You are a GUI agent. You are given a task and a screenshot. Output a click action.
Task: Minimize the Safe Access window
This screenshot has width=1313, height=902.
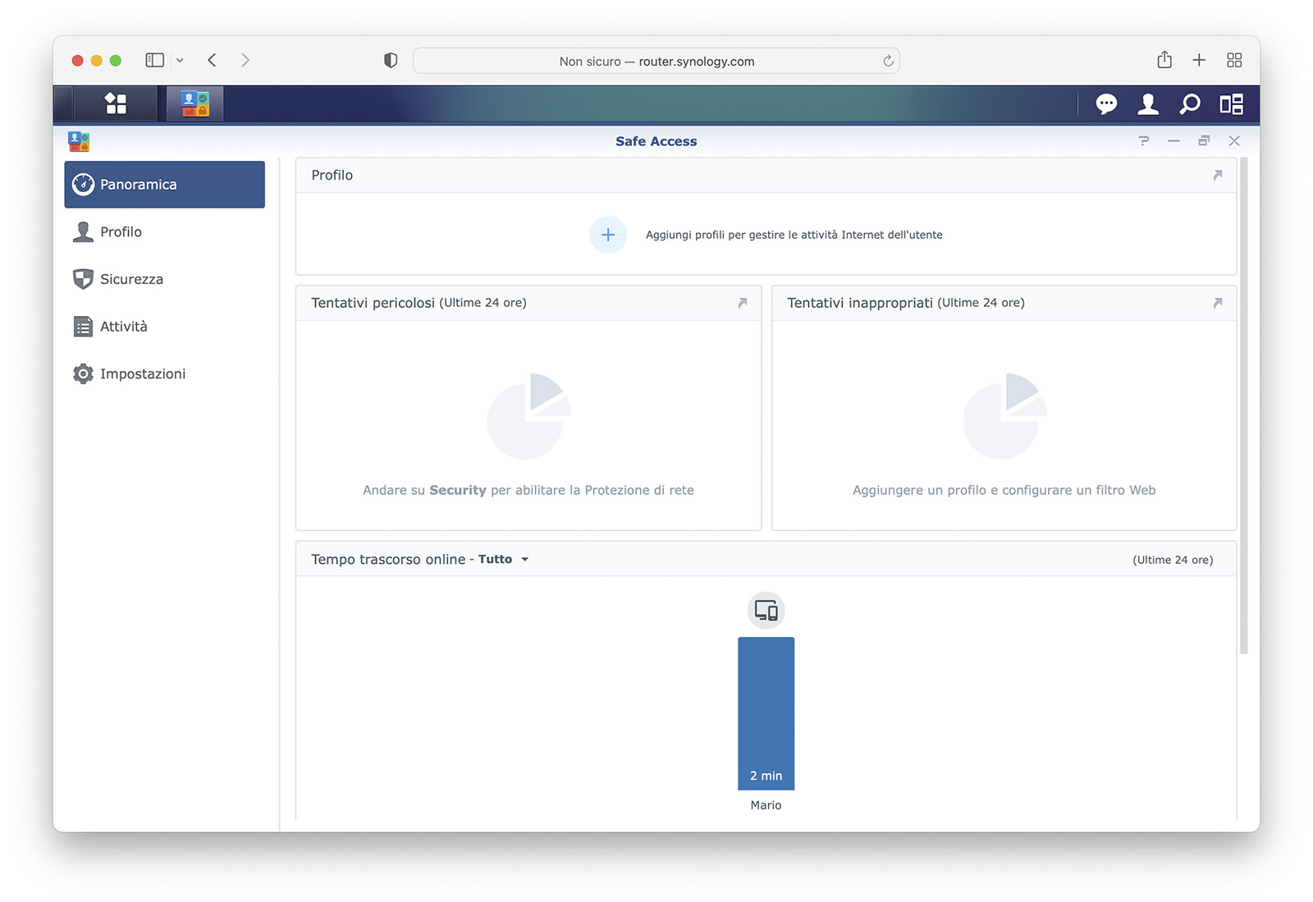(x=1173, y=141)
